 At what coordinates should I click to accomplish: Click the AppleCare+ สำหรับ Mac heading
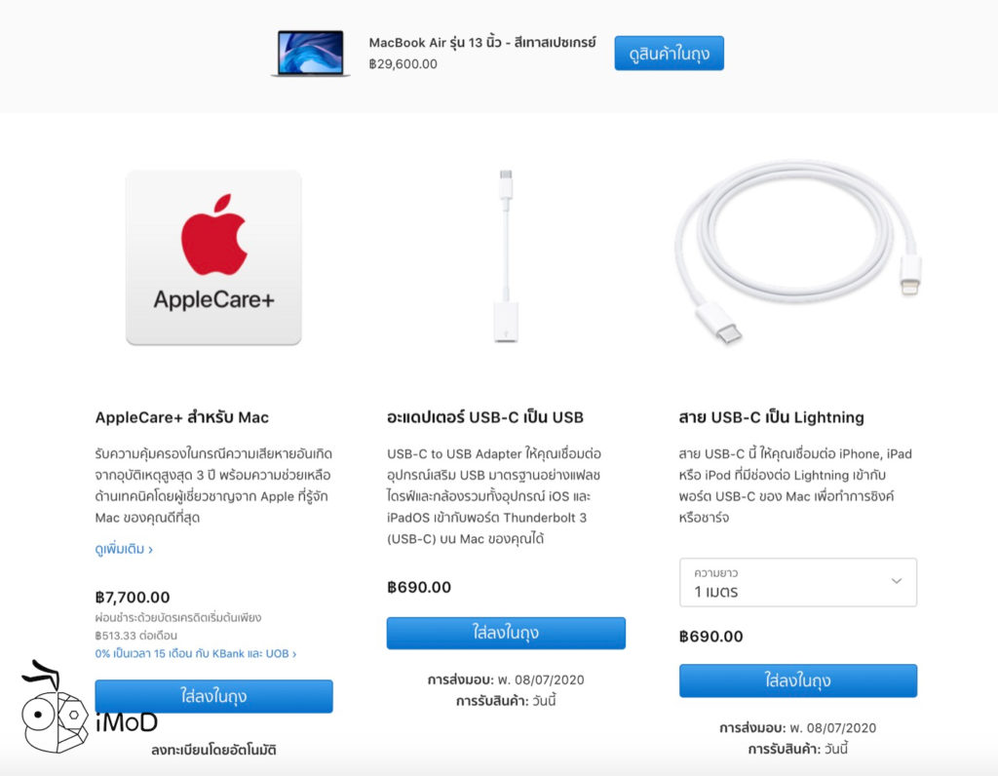(x=182, y=417)
